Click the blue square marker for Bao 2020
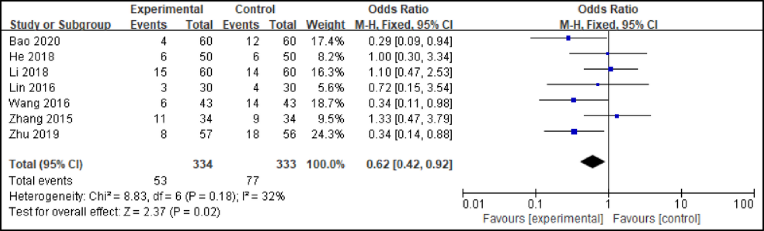Image resolution: width=764 pixels, height=231 pixels. click(x=568, y=38)
